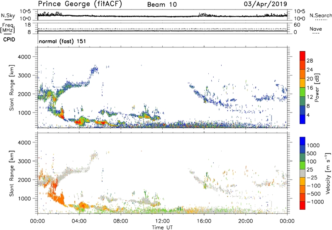The width and height of the screenshot is (332, 230).
Task: Click the '04:00' time axis tick label
Action: (x=79, y=221)
